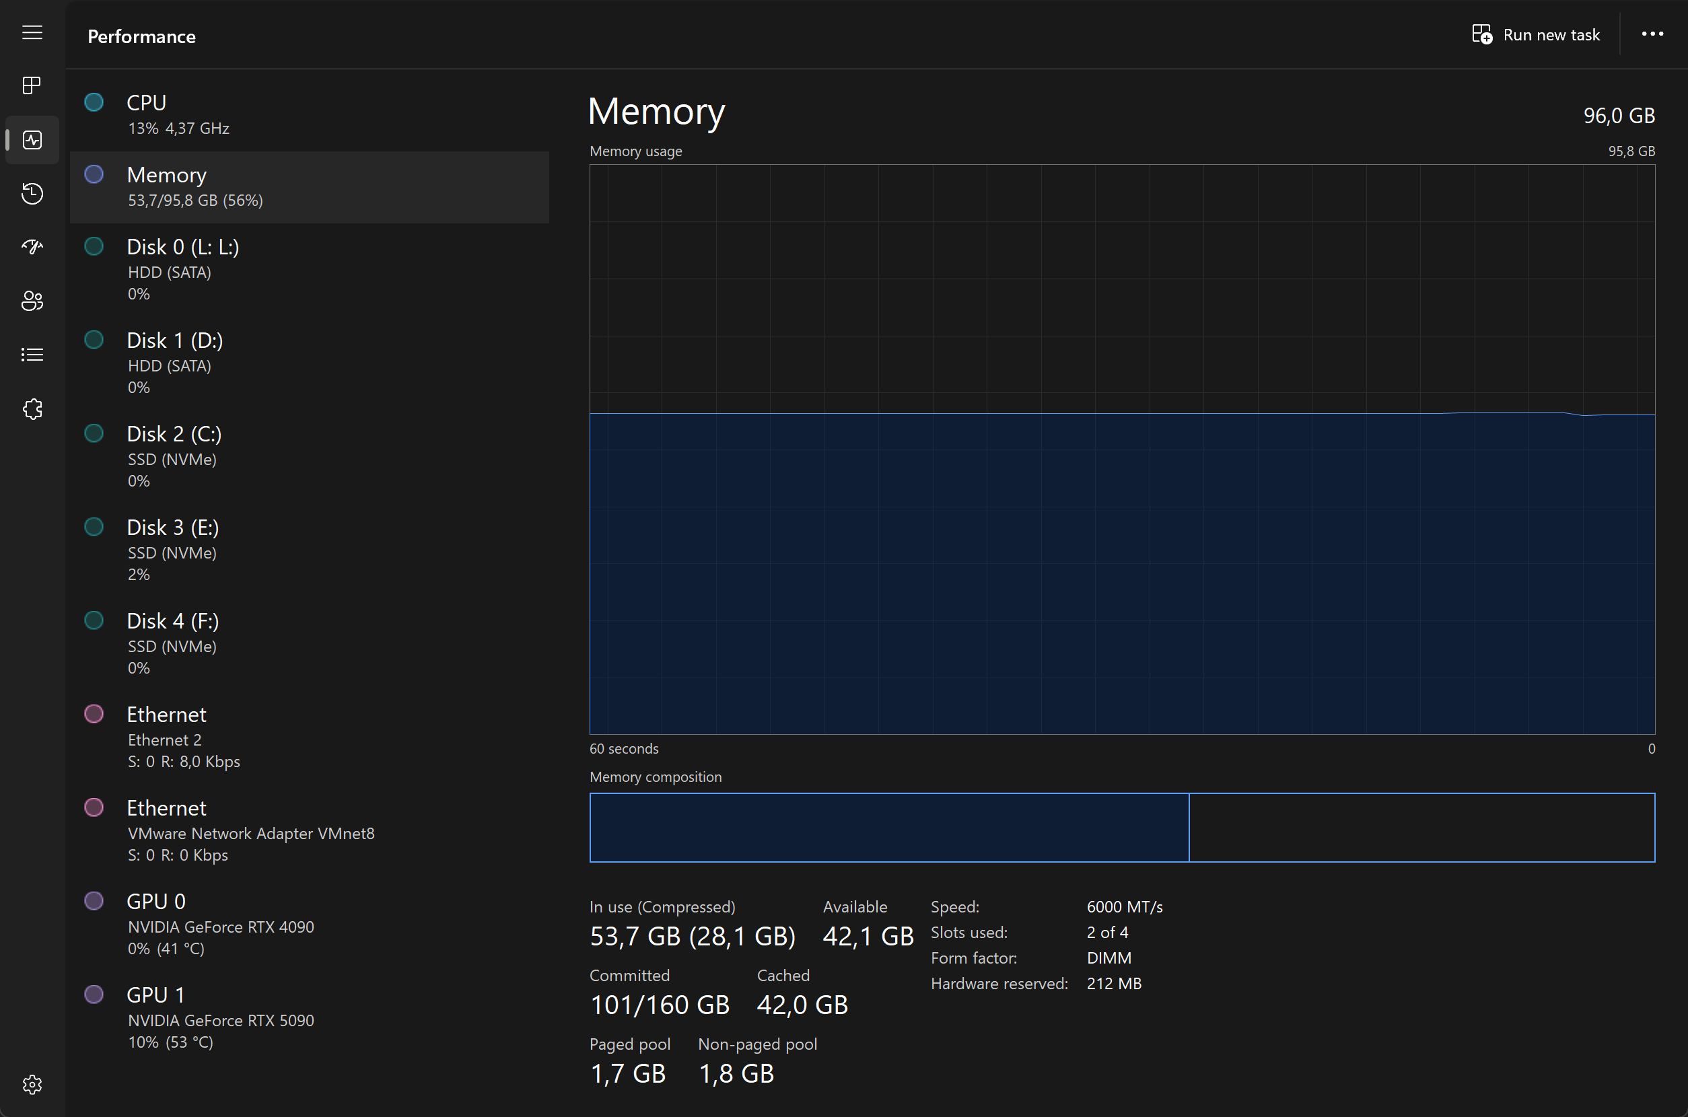Screen dimensions: 1688x1117
Task: Click the Memory composition bar
Action: point(1121,827)
